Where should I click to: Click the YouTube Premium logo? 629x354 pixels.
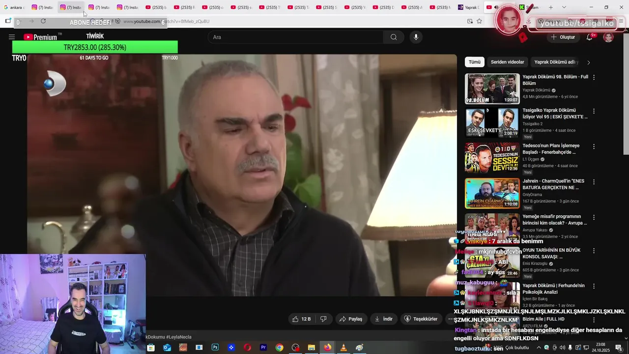pyautogui.click(x=40, y=37)
